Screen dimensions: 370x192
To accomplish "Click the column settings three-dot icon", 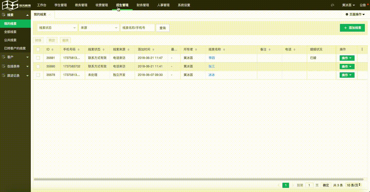I will (362, 49).
